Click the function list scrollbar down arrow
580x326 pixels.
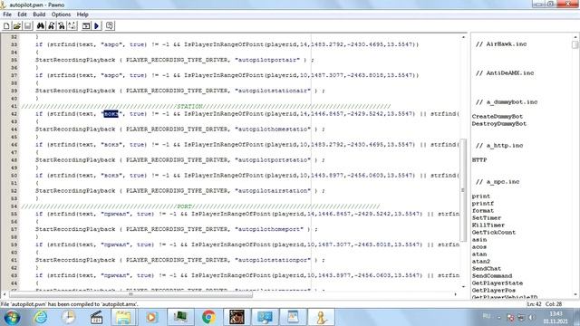point(575,294)
